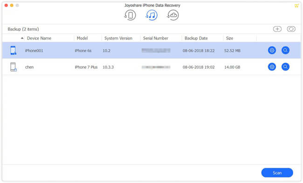
Task: Sort by Device Name column header
Action: [x=39, y=38]
